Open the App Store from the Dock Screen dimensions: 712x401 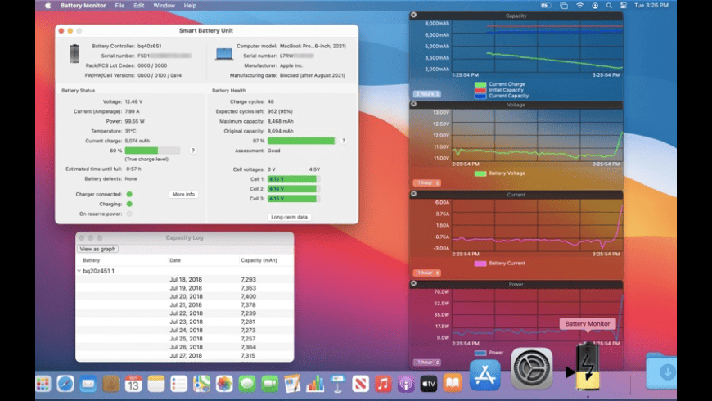tap(485, 375)
